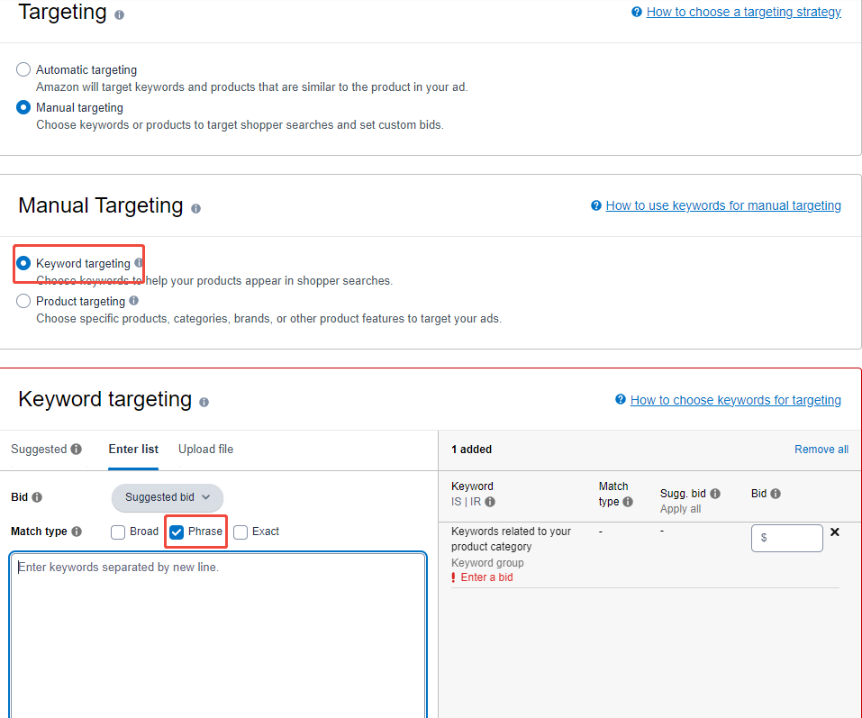The image size is (862, 718).
Task: Switch to the Upload file tab
Action: (205, 449)
